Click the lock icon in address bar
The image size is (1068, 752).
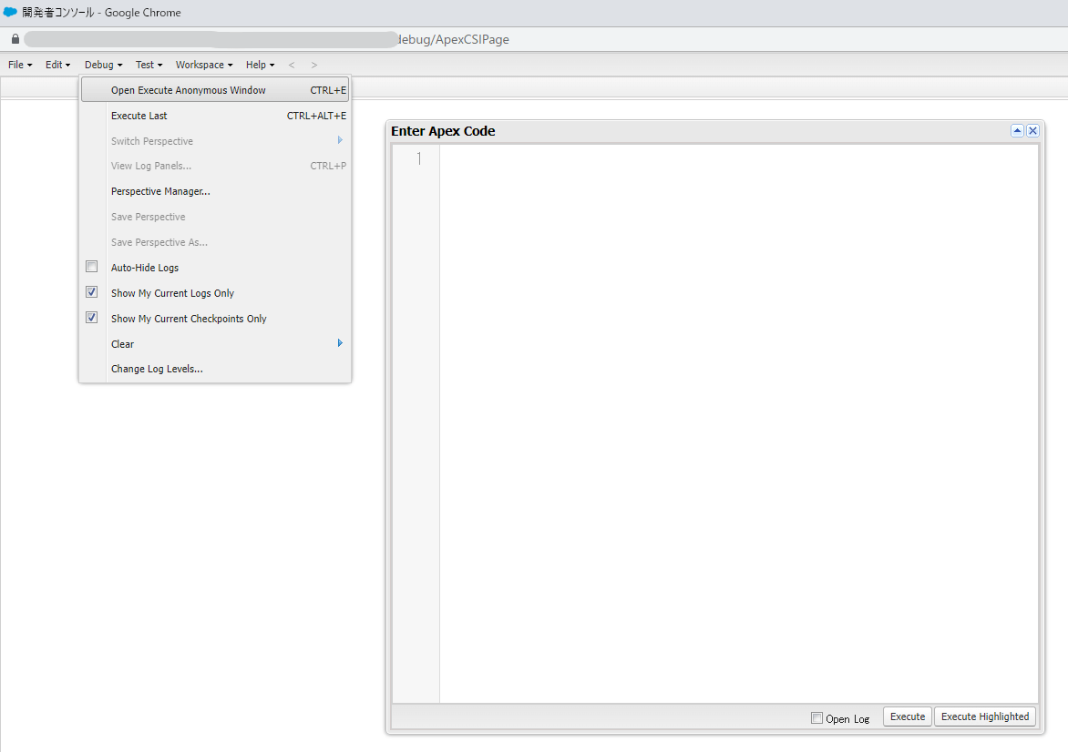tap(15, 39)
